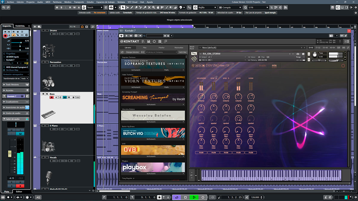Switch to Kontakt Automation tab
This screenshot has height=201, width=358.
pyautogui.click(x=179, y=48)
